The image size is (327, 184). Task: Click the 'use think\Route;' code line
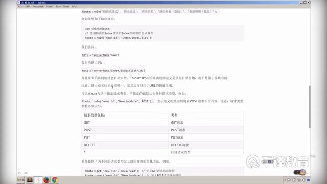pyautogui.click(x=98, y=29)
